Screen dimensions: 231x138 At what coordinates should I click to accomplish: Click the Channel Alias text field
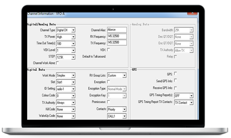pyautogui.click(x=117, y=30)
